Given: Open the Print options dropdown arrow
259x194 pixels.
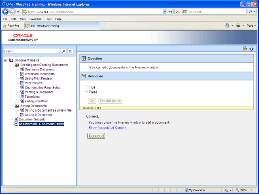Looking at the screenshot, I should [243, 26].
